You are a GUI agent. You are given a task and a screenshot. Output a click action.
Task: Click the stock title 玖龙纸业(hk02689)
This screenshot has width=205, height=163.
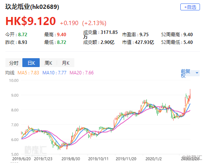coord(32,7)
